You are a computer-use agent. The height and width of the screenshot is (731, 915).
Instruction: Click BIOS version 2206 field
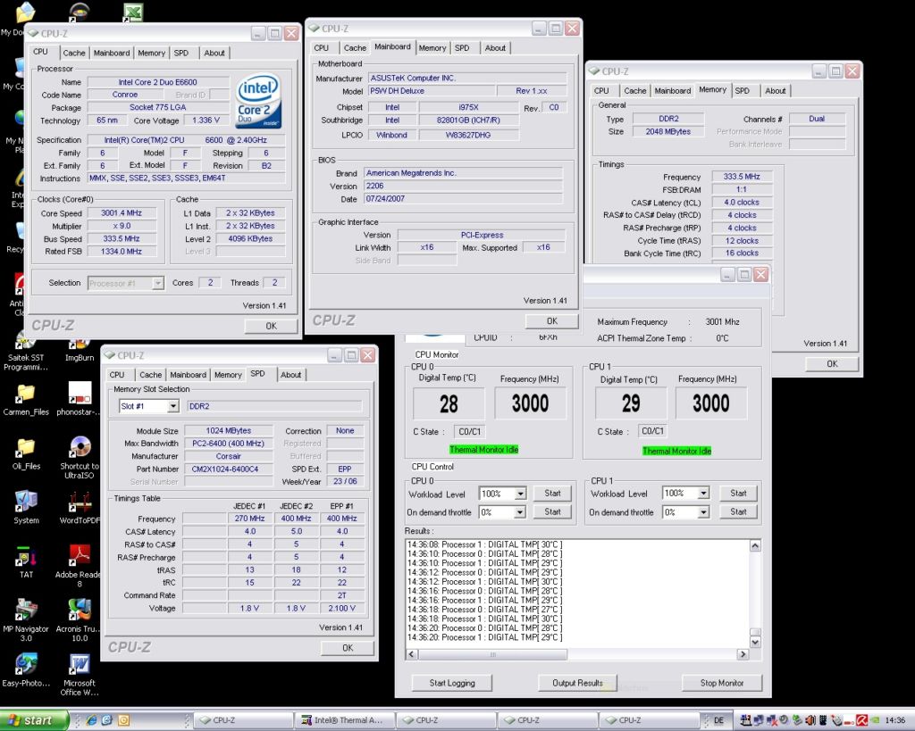(x=465, y=186)
